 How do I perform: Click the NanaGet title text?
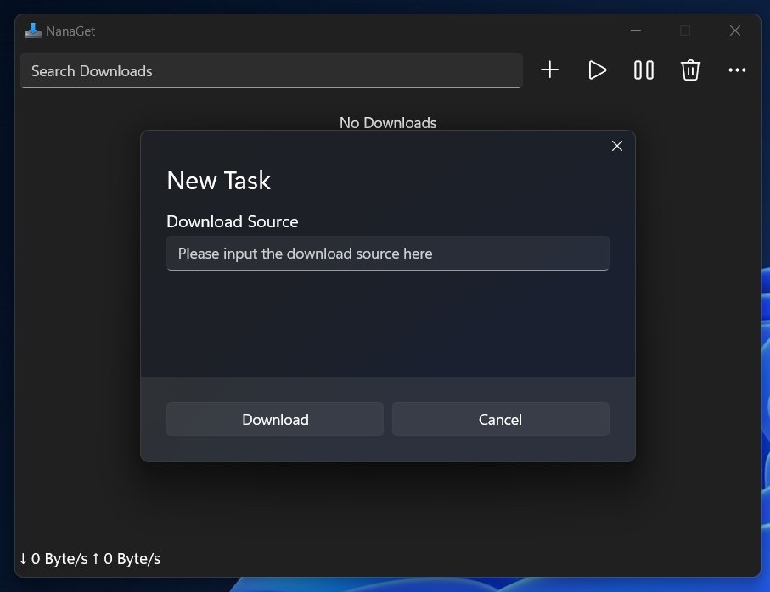70,31
